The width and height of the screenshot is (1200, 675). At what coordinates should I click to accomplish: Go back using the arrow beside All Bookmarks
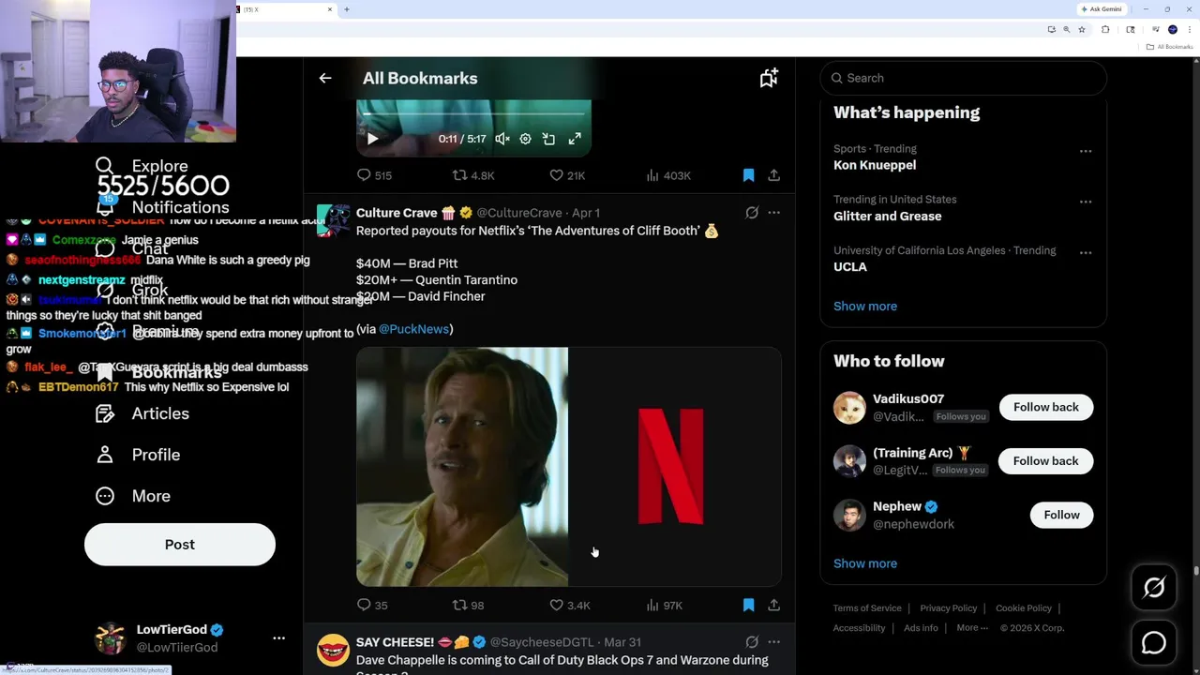point(325,79)
